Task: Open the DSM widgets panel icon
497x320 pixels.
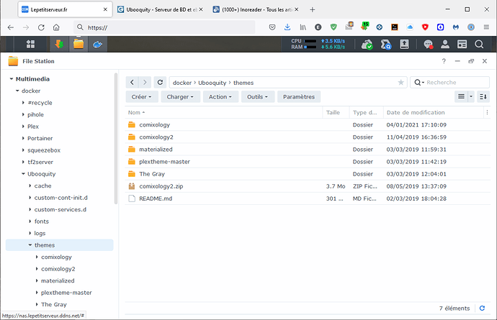Action: (x=462, y=44)
